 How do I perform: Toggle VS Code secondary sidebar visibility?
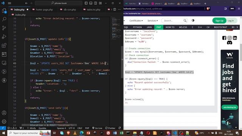click(x=96, y=3)
